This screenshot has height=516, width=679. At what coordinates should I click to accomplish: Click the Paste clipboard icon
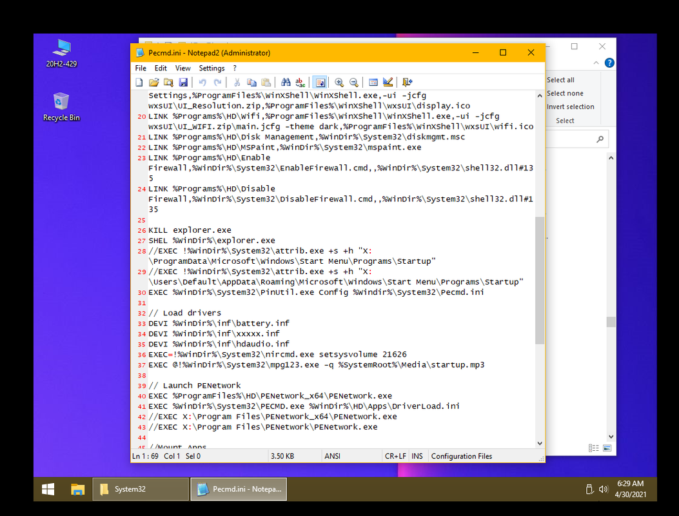pyautogui.click(x=266, y=83)
